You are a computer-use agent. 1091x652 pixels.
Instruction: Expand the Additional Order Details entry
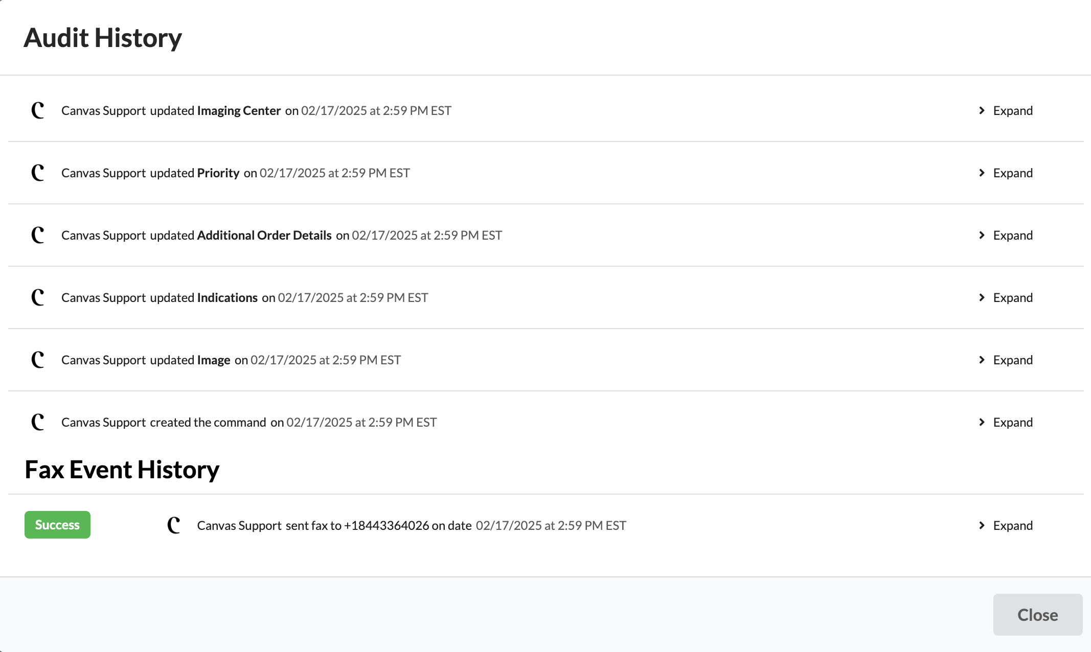1006,235
